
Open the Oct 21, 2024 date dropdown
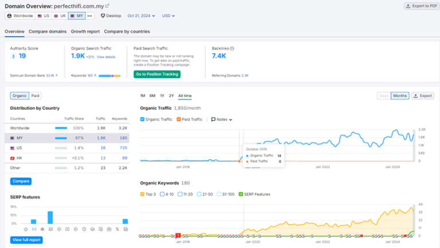point(141,16)
